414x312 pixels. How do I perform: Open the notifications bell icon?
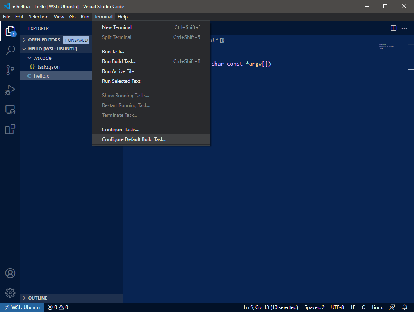point(404,307)
